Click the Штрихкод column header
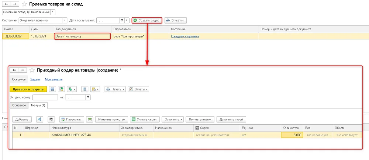This screenshot has width=369, height=160. tap(36, 128)
